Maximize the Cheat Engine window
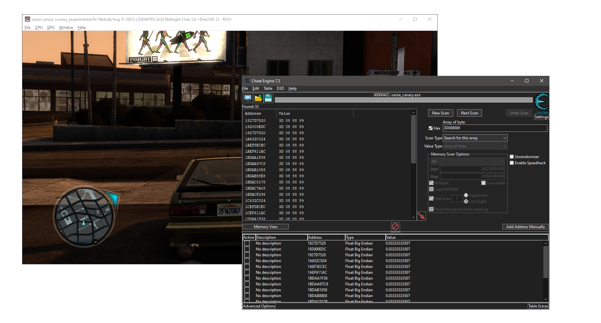The width and height of the screenshot is (601, 323). [x=527, y=81]
